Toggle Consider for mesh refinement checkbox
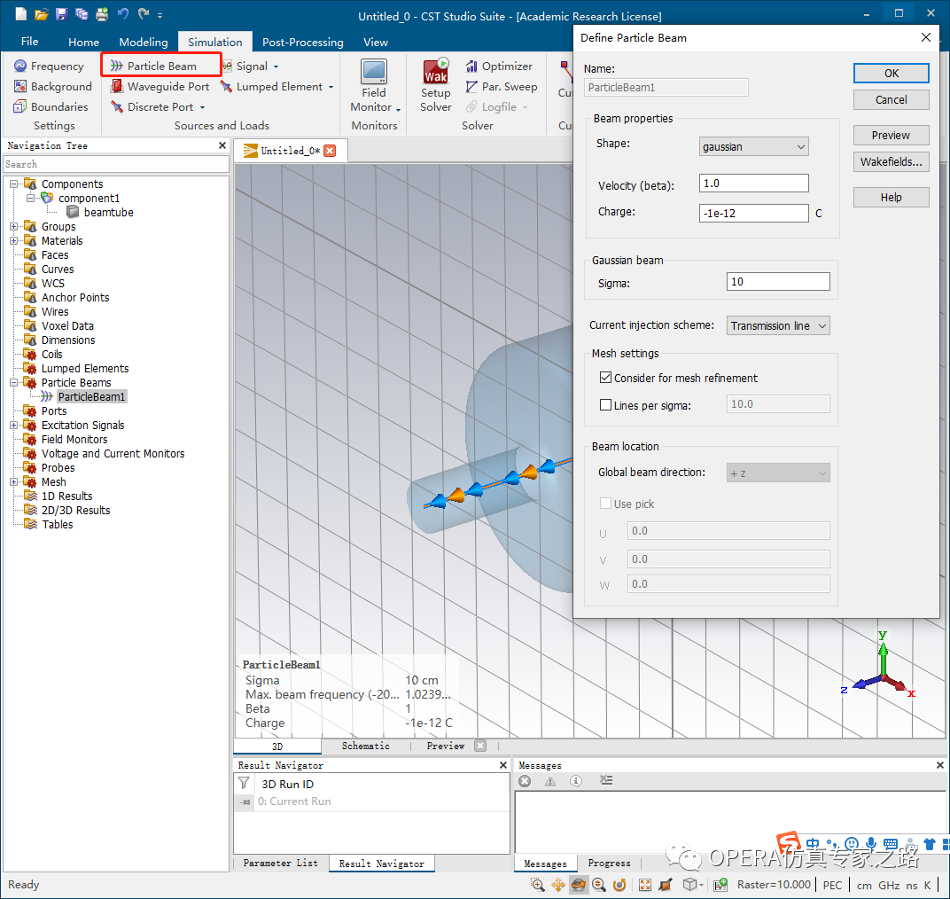The image size is (950, 899). (605, 378)
